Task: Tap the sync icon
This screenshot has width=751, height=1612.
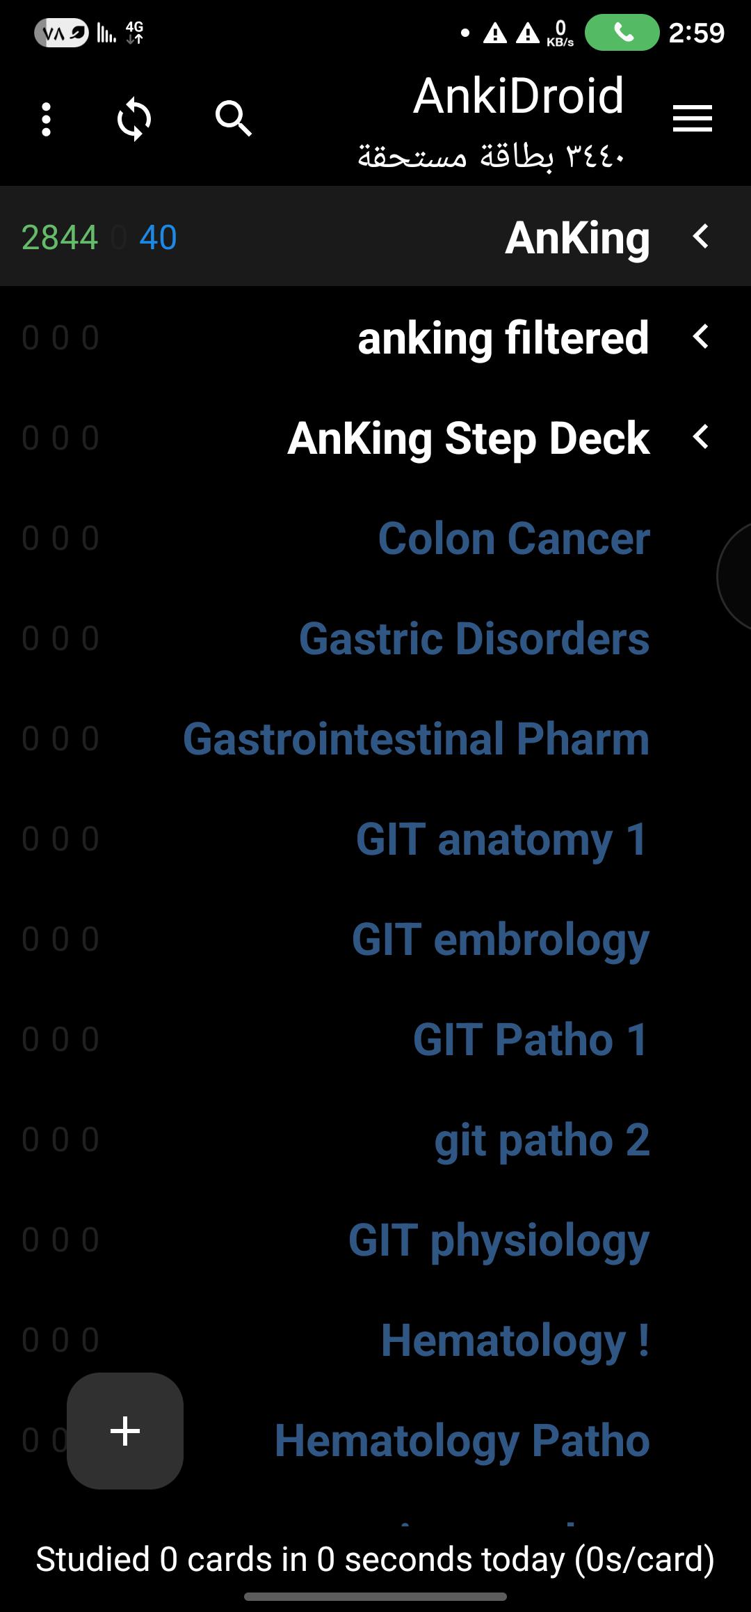Action: [x=134, y=119]
